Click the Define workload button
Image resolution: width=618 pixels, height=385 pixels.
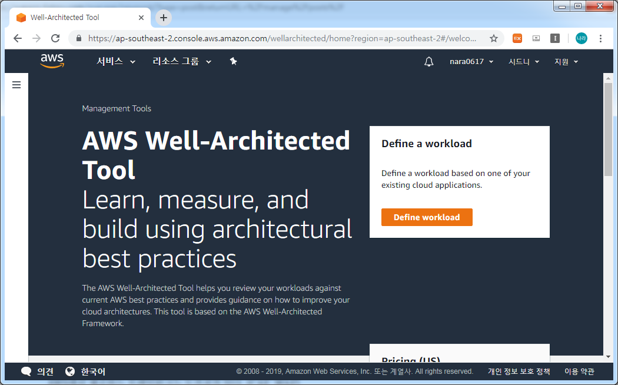pos(427,217)
